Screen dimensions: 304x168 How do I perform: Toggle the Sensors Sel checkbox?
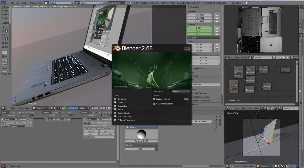(x=11, y=113)
